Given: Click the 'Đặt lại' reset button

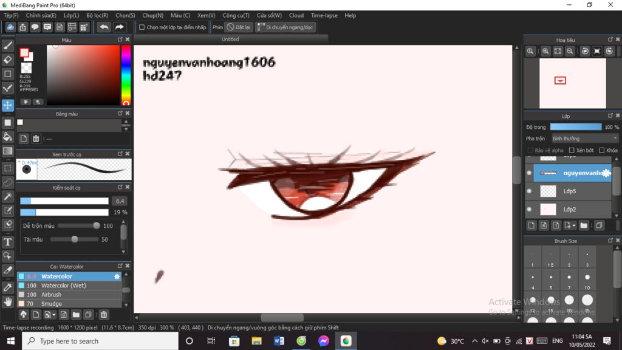Looking at the screenshot, I should [x=238, y=27].
